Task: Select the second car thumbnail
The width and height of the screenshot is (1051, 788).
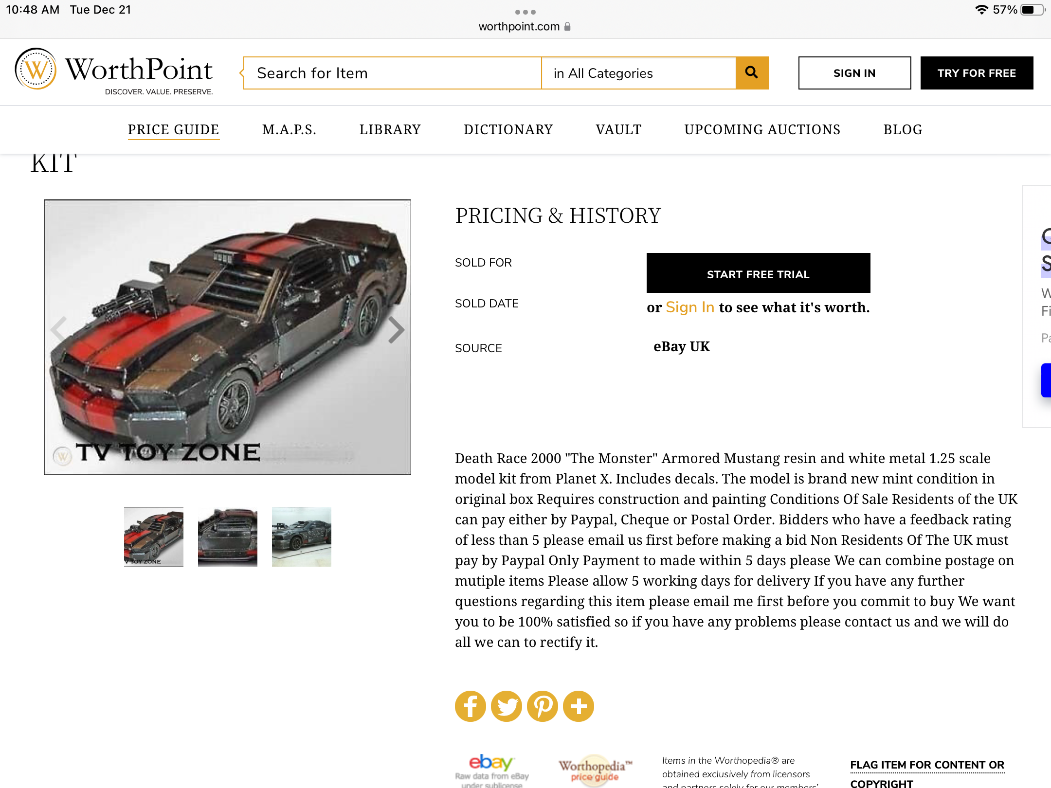Action: point(227,537)
